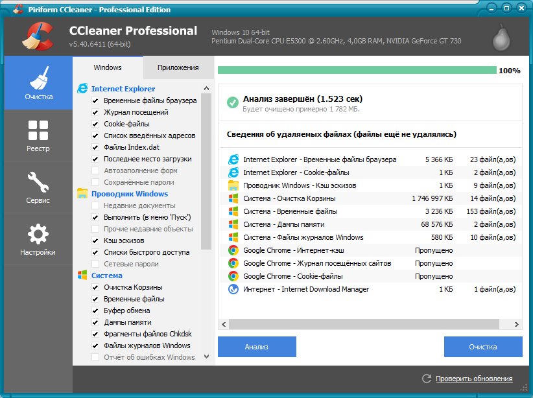
Task: Uncheck Журнал посещений checkbox
Action: pos(95,112)
